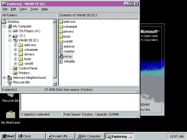Select Network Neighborhood icon in the tree
Viewport: 187px width, 140px height.
click(10, 78)
